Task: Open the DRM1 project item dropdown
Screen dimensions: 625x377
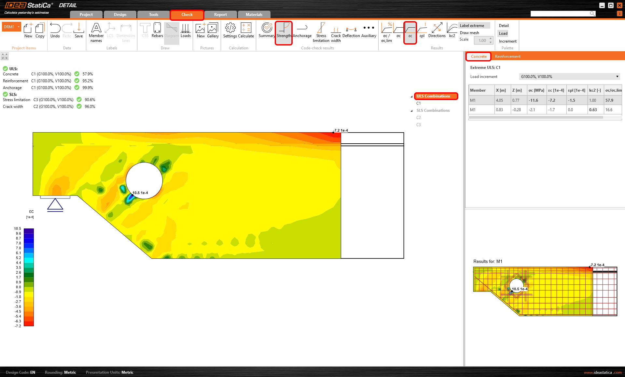Action: [x=19, y=27]
